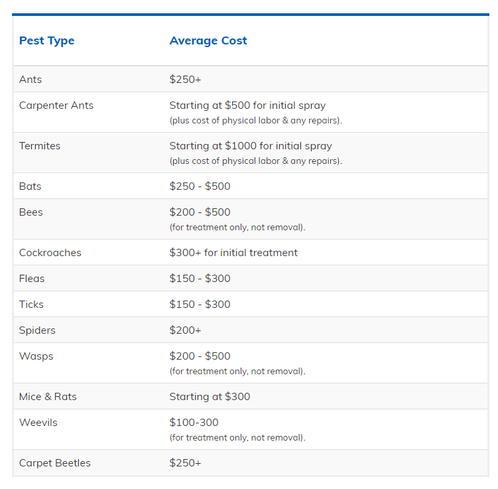Image resolution: width=498 pixels, height=489 pixels.
Task: Click the $100-300 weevils cost
Action: tap(194, 423)
